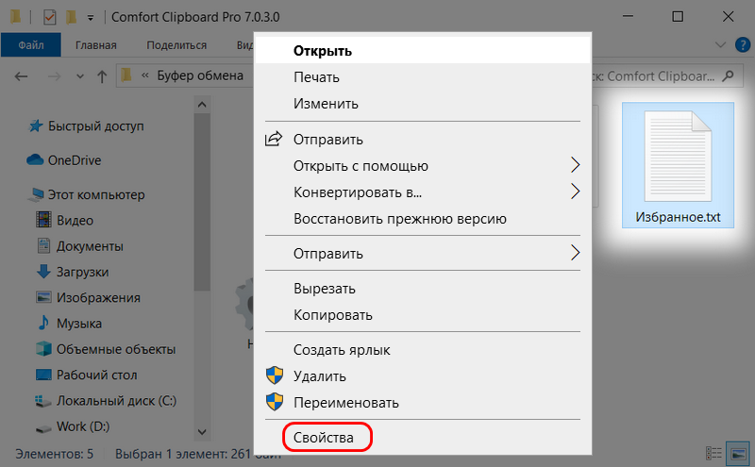755x467 pixels.
Task: Click the new folder icon in title bar
Action: [x=71, y=17]
